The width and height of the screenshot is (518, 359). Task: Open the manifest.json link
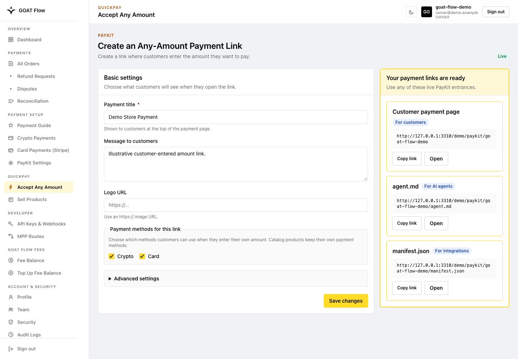436,288
